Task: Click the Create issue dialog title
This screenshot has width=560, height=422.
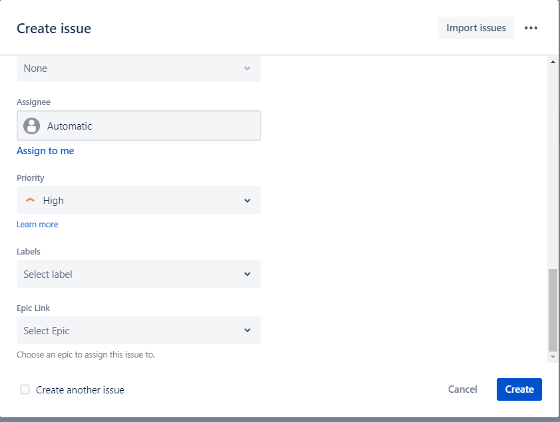Action: [x=54, y=29]
